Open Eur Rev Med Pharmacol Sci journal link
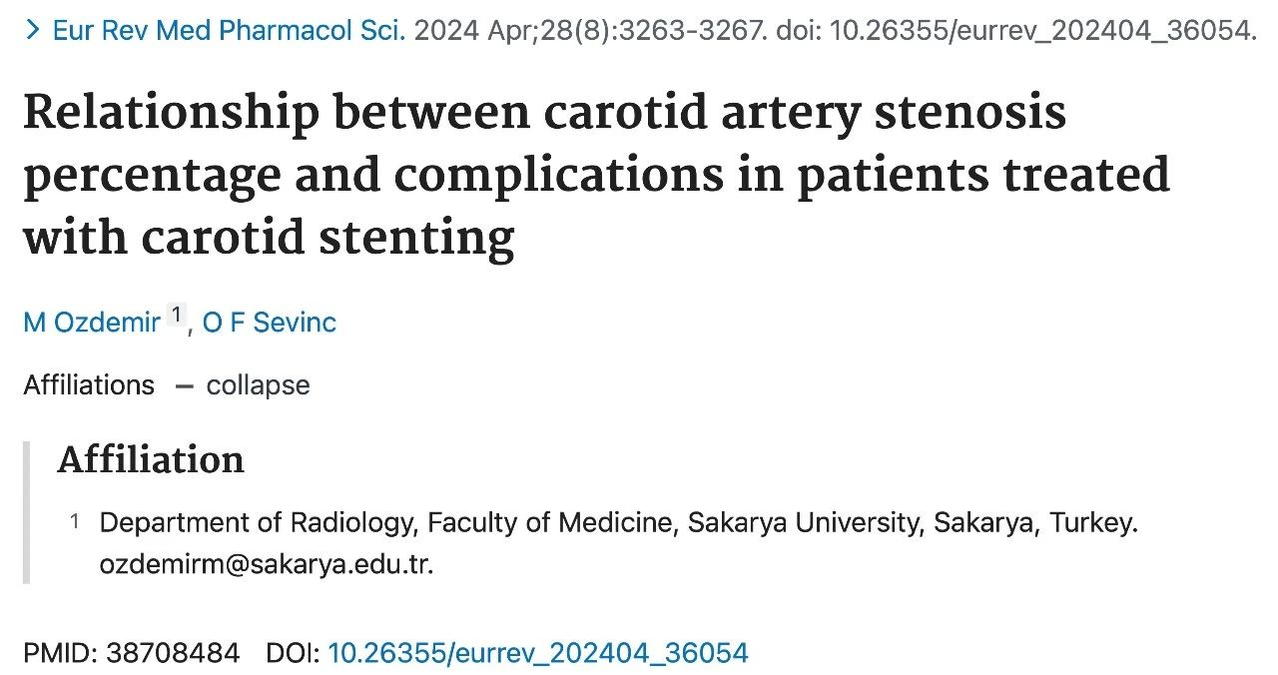The image size is (1278, 675). click(x=229, y=30)
